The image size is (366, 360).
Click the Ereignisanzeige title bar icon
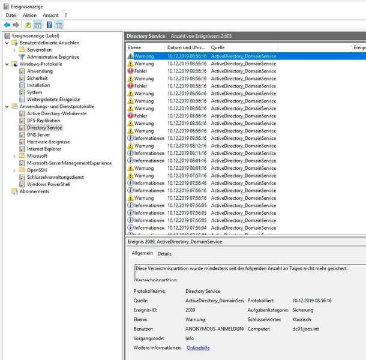[x=7, y=7]
